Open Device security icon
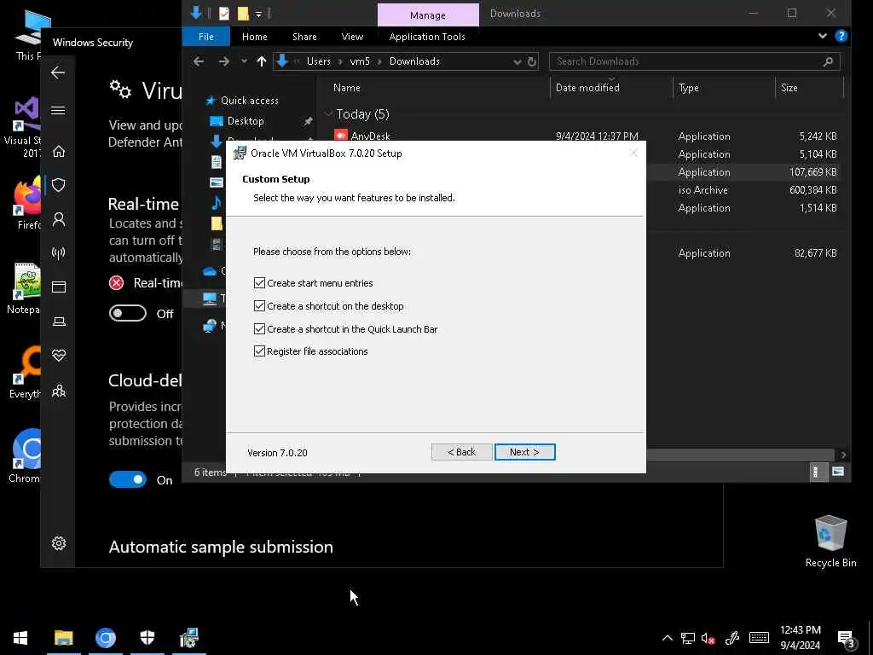Viewport: 873px width, 655px height. pyautogui.click(x=59, y=322)
